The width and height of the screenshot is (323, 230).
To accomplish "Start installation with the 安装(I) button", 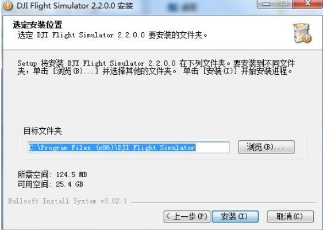I will tap(235, 216).
